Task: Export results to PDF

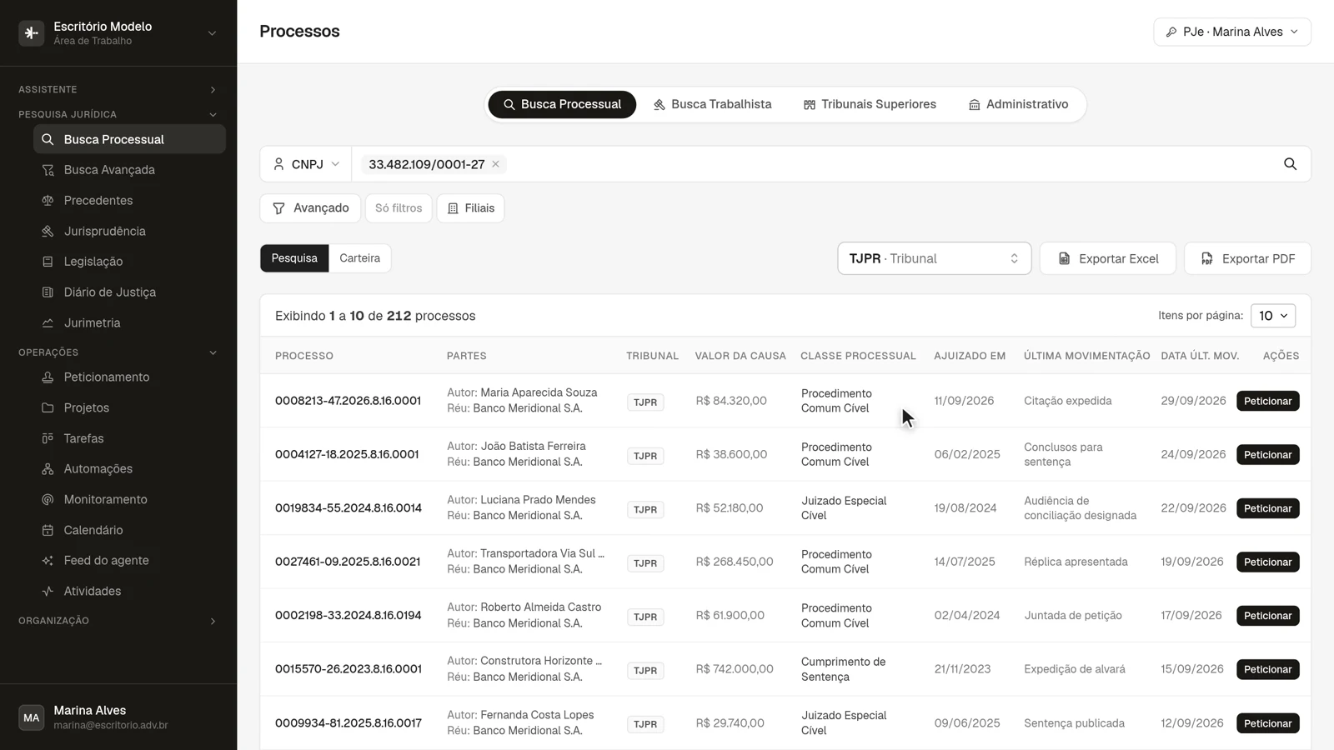Action: coord(1247,258)
